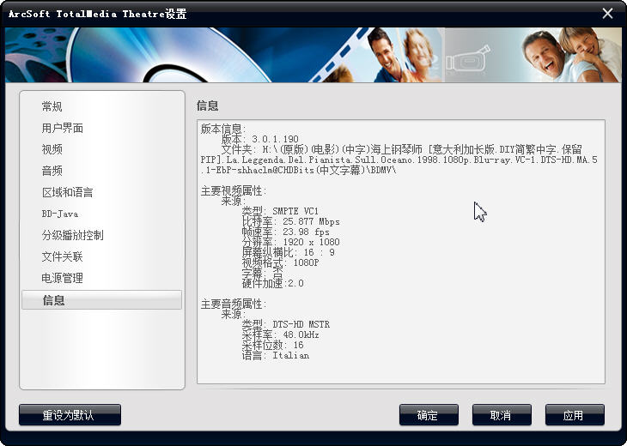627x446 pixels.
Task: Click the 采样位数 16 line
Action: tap(273, 345)
